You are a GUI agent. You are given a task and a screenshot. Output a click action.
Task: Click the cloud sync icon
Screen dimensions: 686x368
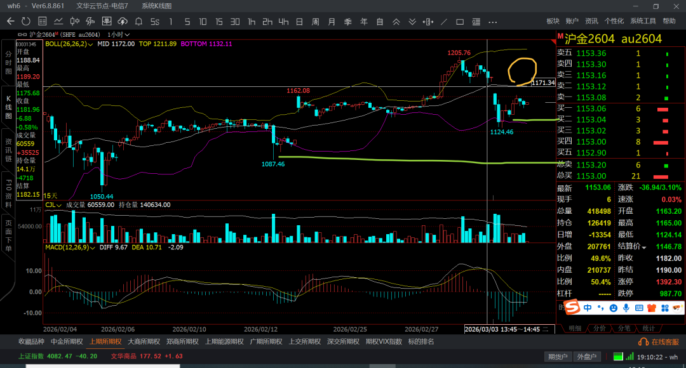123,22
